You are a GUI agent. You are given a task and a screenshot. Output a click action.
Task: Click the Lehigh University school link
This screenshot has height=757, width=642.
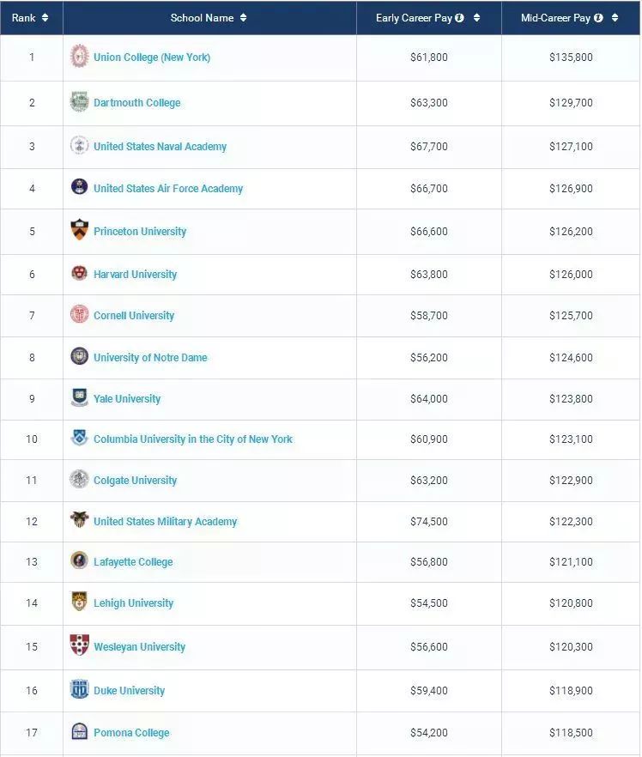[133, 603]
